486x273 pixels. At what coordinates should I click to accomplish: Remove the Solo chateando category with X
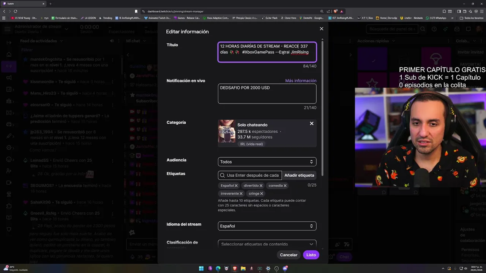[312, 124]
